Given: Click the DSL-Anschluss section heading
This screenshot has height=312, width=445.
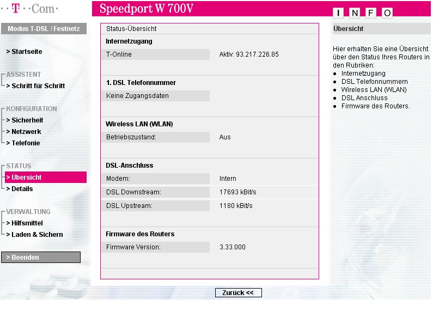Looking at the screenshot, I should coord(130,166).
